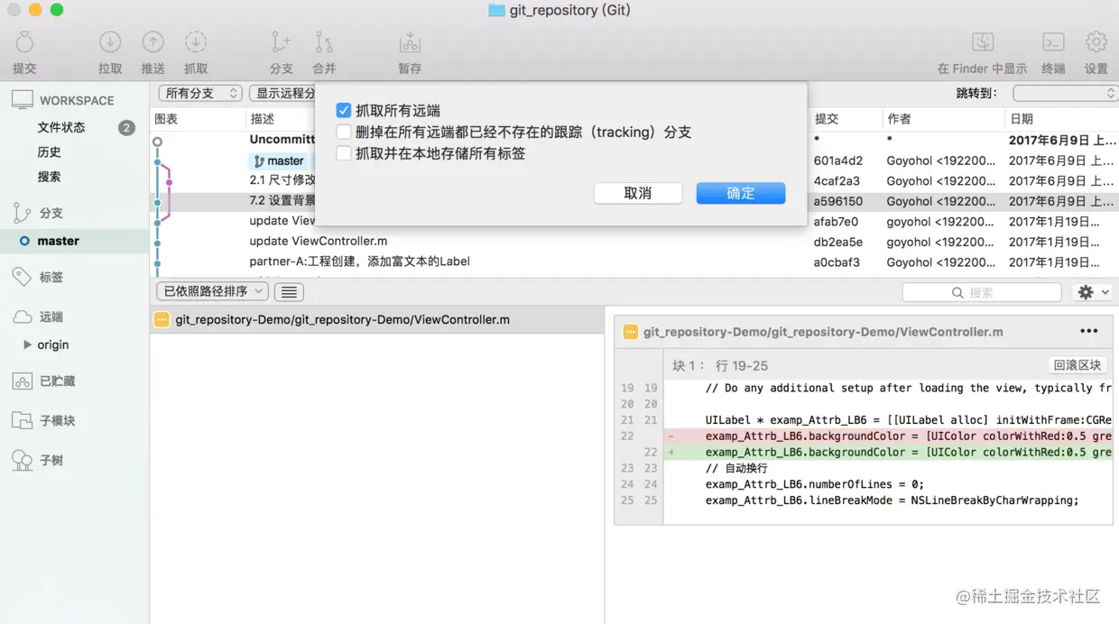
Task: Select 文件状态 in sidebar
Action: 61,127
